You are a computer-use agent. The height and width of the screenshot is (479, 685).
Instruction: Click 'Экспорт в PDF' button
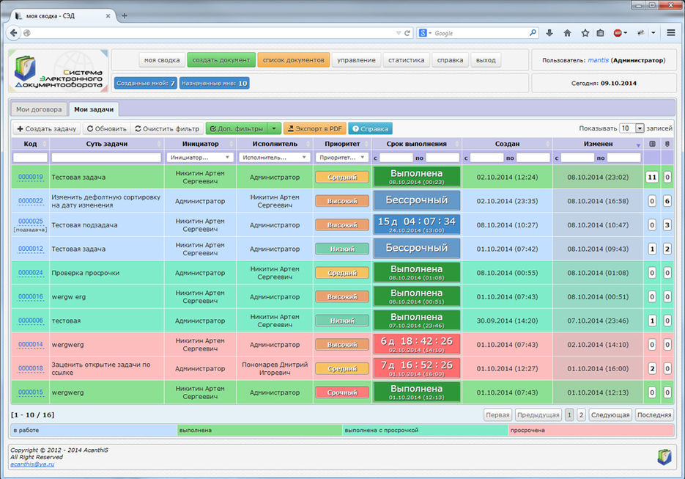tap(315, 128)
